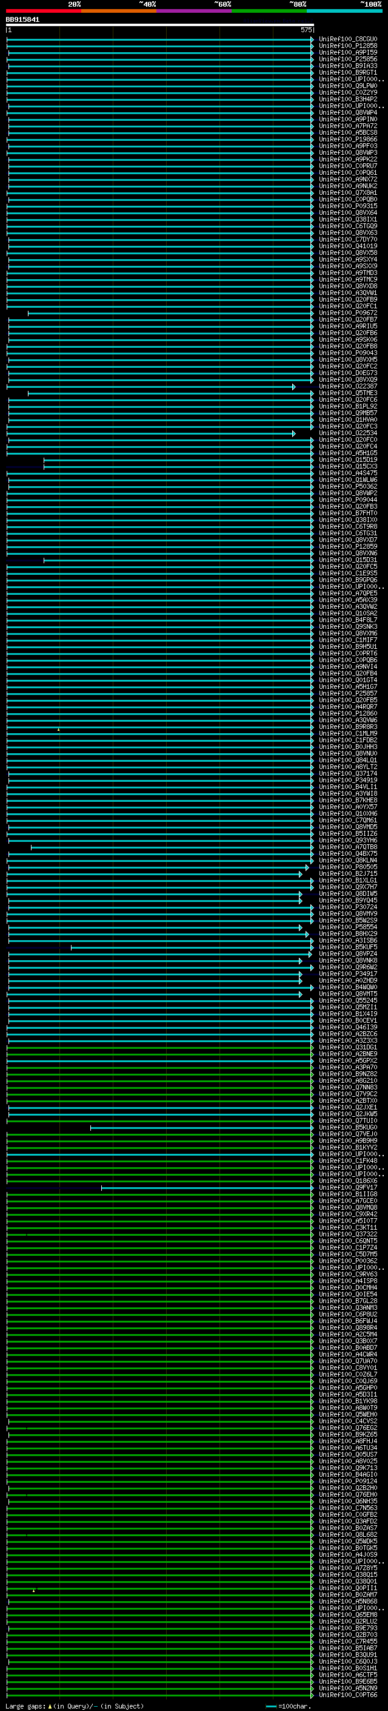This screenshot has height=1711, width=388.
Task: Select hit label UniRef100_B1X4I9
Action: coord(347,1014)
